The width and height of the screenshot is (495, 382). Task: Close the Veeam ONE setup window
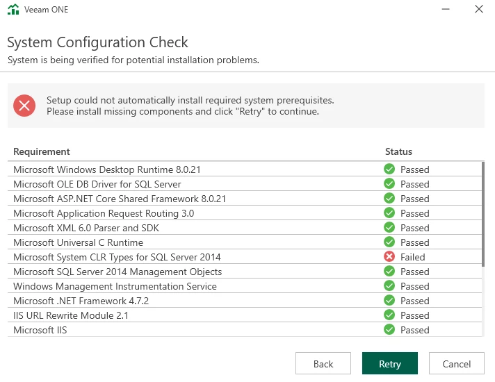tap(478, 10)
